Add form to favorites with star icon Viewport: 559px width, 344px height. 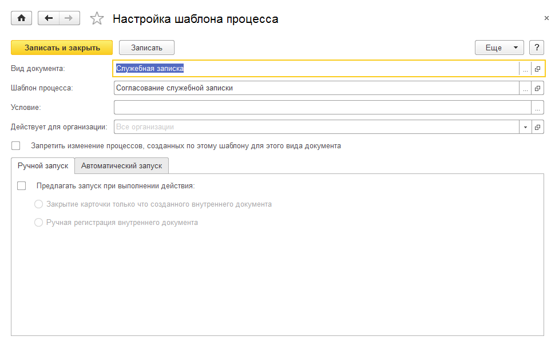(x=97, y=19)
